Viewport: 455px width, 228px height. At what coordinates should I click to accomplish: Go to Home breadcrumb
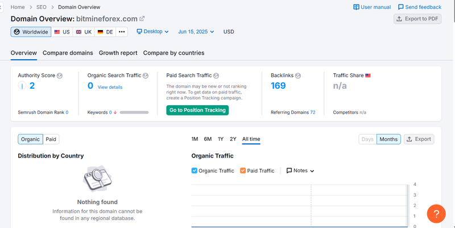[18, 7]
